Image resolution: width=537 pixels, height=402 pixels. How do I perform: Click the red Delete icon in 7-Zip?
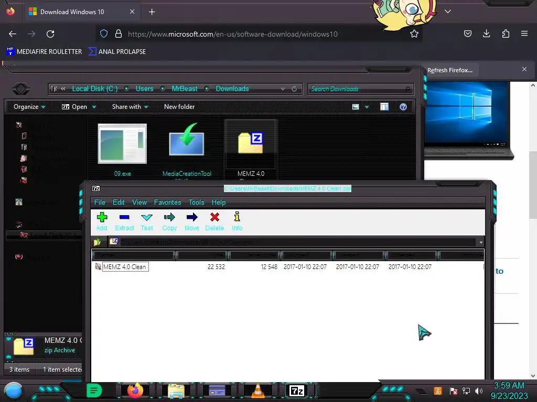[214, 217]
